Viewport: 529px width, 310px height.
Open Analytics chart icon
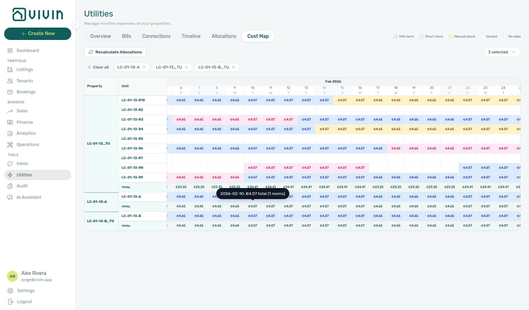point(10,133)
